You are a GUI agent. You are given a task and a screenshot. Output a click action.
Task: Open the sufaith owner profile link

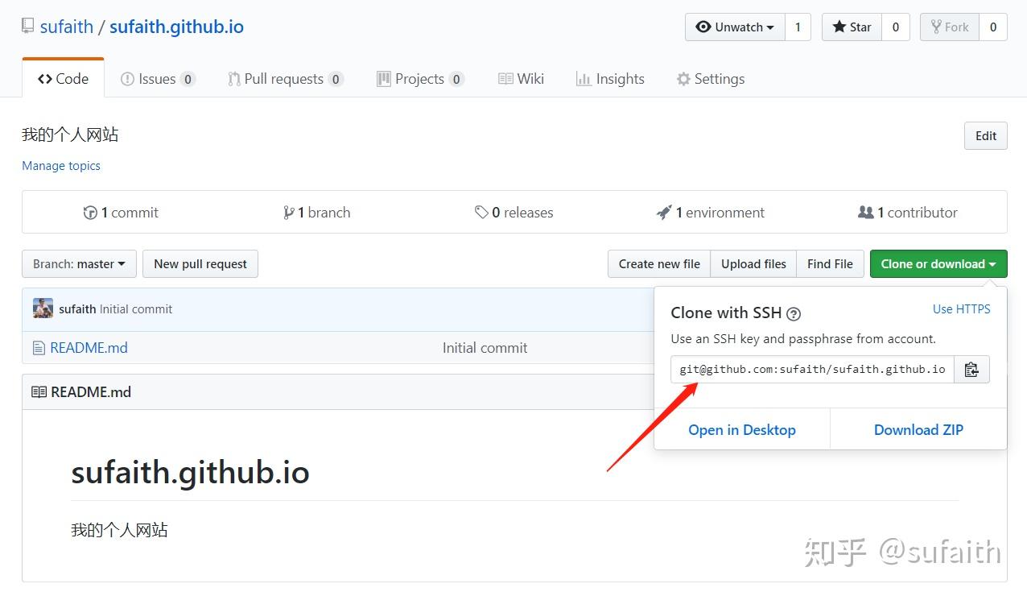[x=67, y=27]
